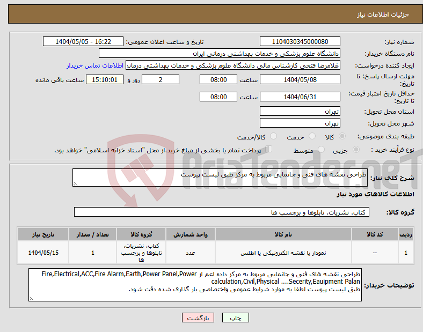The width and height of the screenshot is (423, 332).
Task: Click the remaining time field 15:10:01
Action: (x=105, y=80)
